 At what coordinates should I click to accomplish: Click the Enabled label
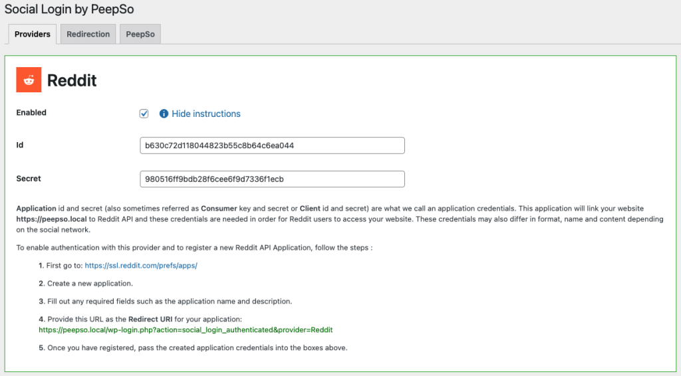tap(31, 113)
